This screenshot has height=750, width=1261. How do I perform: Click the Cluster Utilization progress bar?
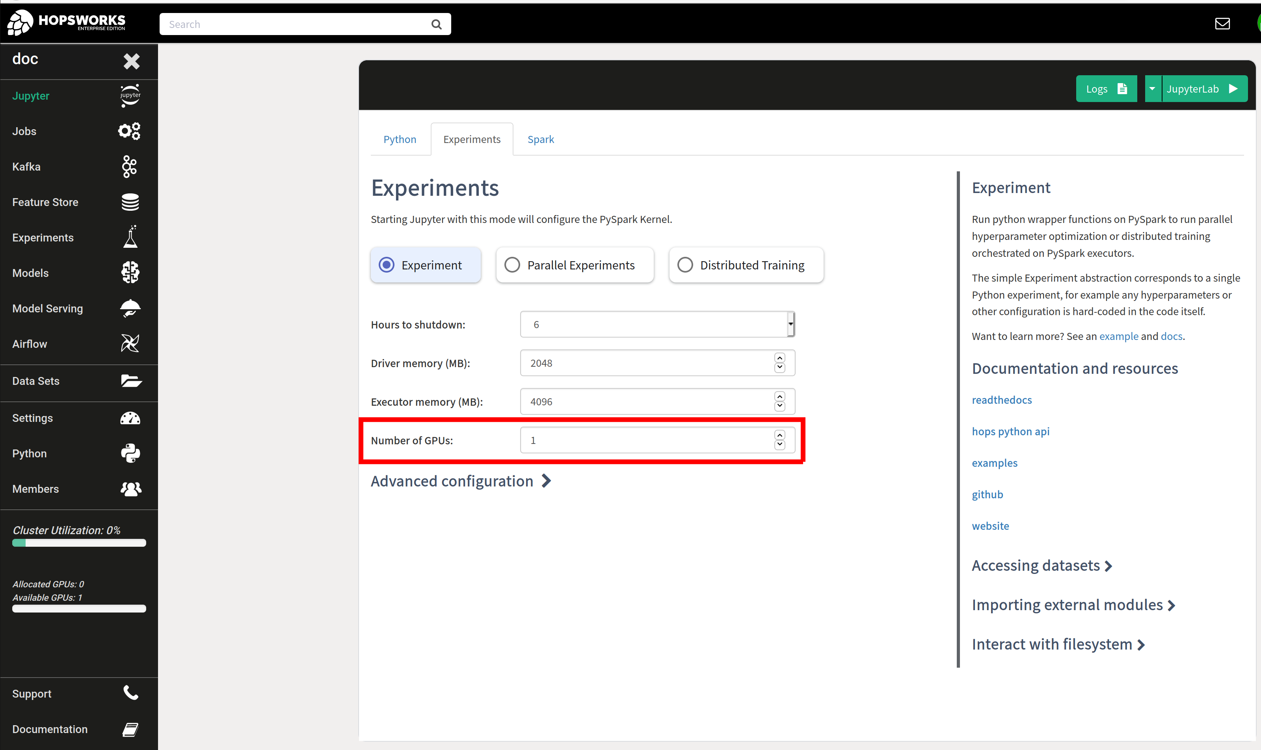[x=78, y=543]
